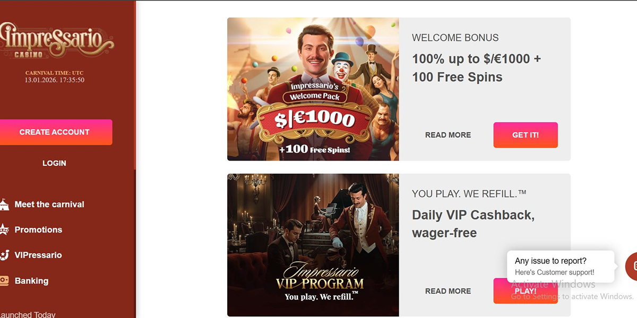637x318 pixels.
Task: Click GET IT! on the Welcome Bonus
Action: click(526, 135)
